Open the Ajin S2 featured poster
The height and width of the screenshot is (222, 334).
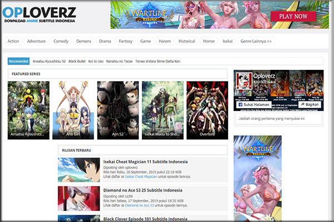tap(118, 110)
